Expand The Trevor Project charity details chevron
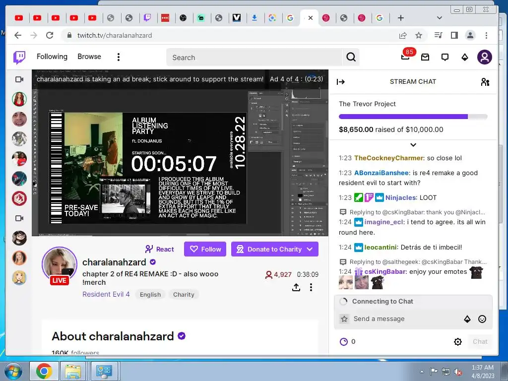The width and height of the screenshot is (508, 381). 413,145
